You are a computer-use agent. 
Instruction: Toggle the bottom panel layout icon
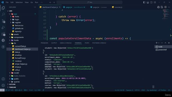tap(148, 2)
